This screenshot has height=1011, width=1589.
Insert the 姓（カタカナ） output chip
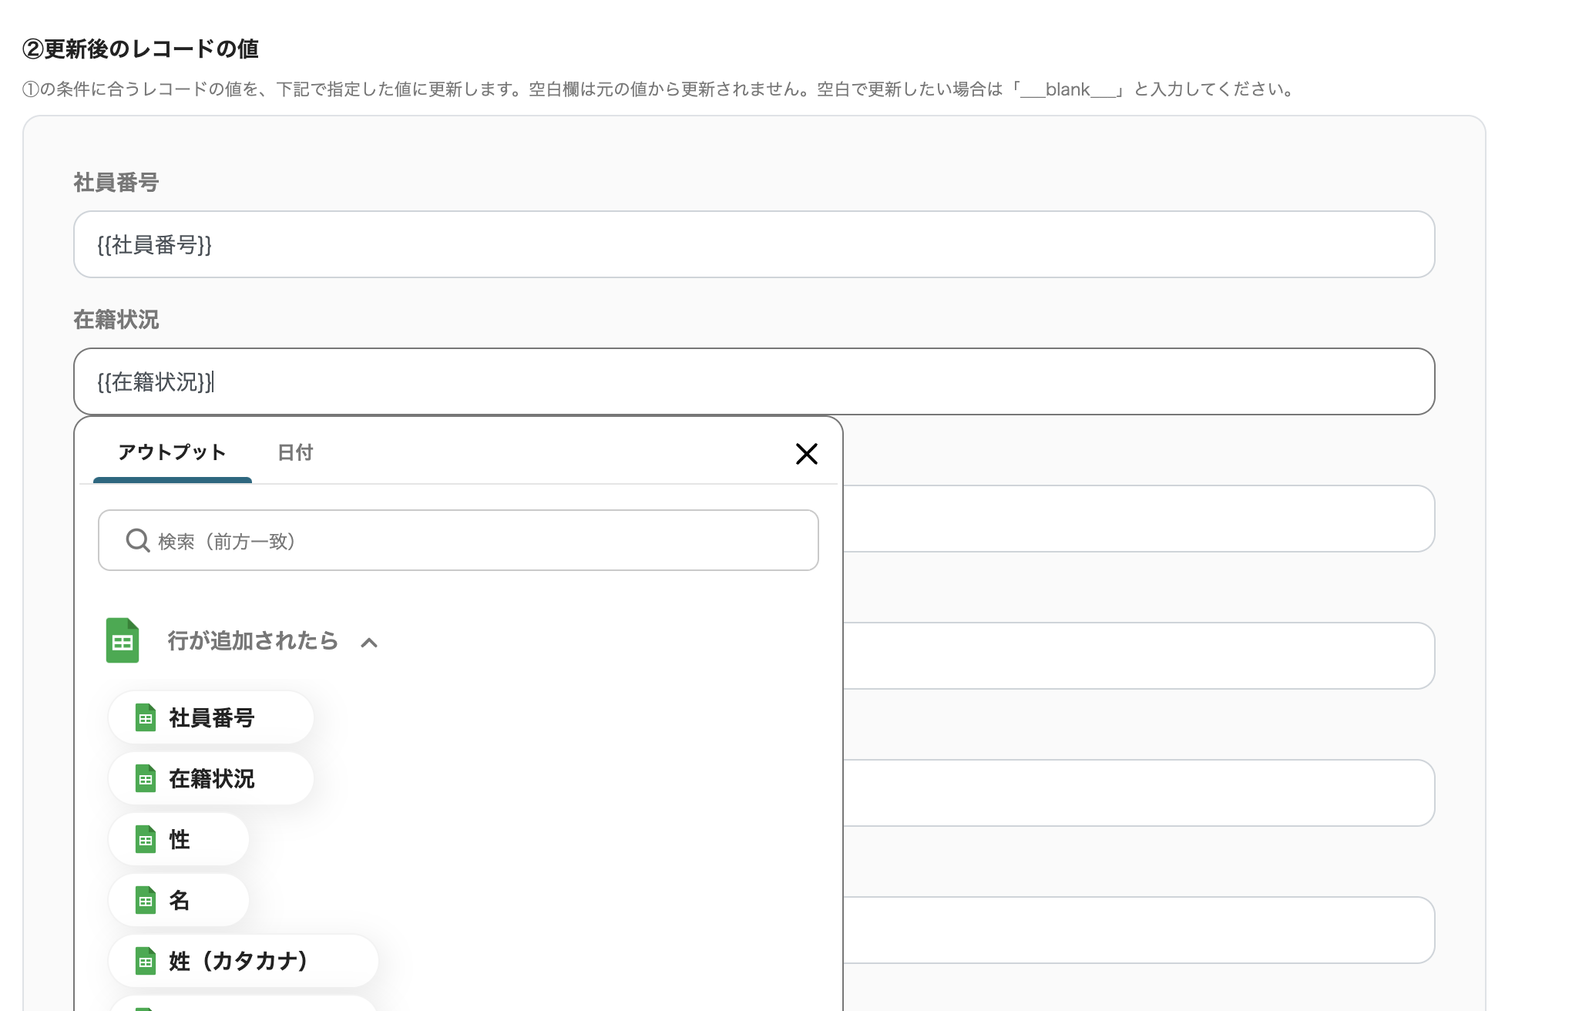pyautogui.click(x=239, y=961)
